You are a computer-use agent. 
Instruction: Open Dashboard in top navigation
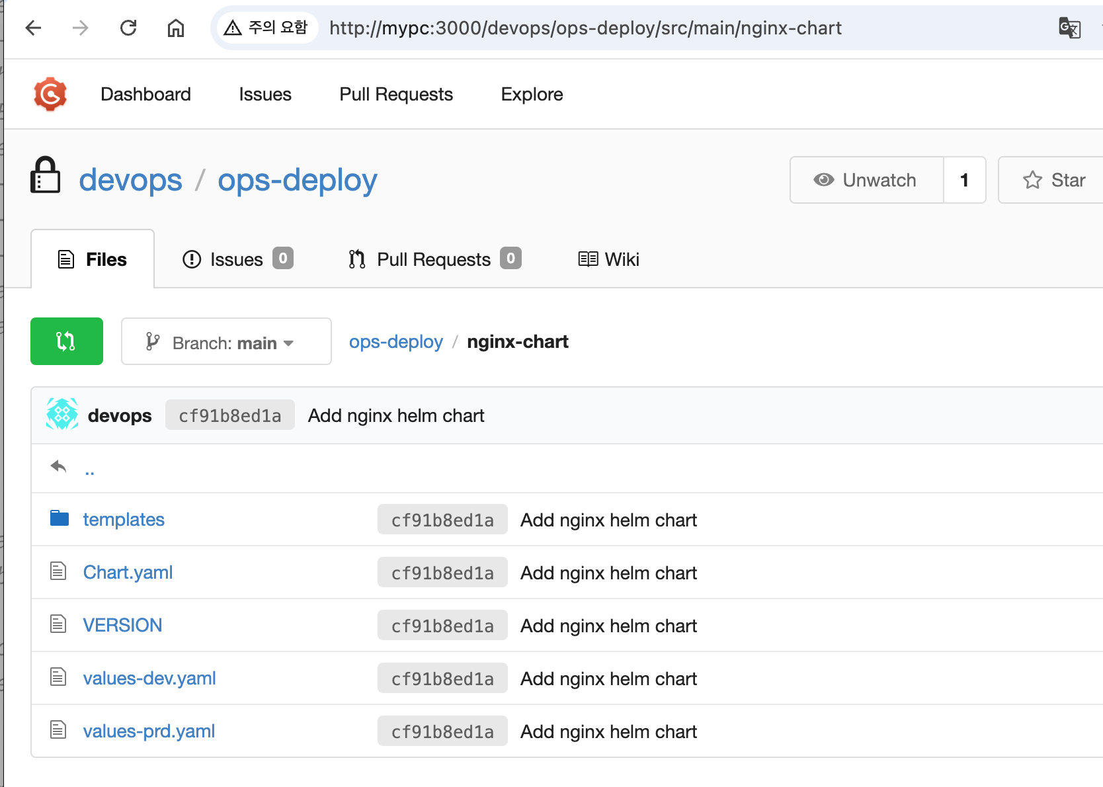pyautogui.click(x=145, y=94)
